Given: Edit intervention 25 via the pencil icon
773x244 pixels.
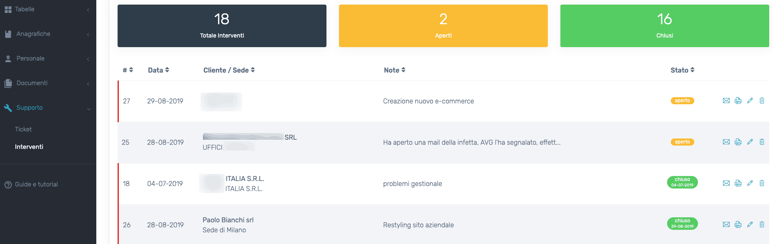Looking at the screenshot, I should coord(750,142).
